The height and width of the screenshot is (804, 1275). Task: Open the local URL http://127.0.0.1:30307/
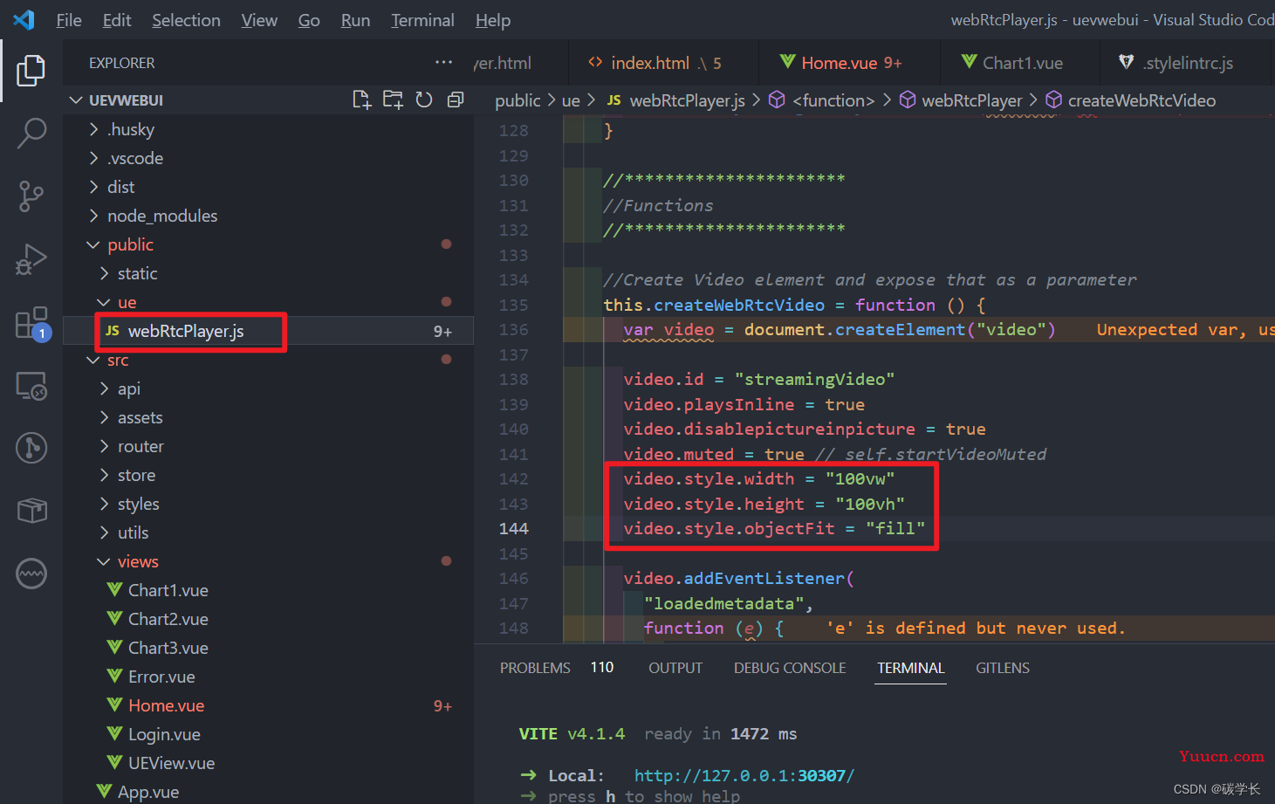click(744, 775)
